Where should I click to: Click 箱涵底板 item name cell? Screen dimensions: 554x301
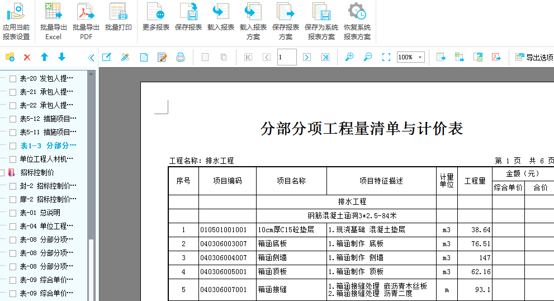(x=291, y=244)
